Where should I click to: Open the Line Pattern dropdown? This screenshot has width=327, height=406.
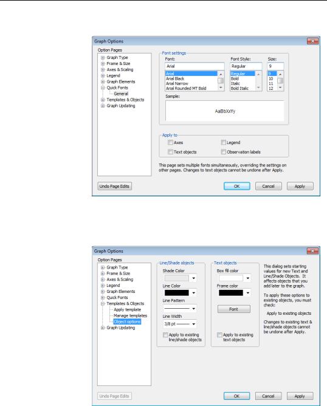pos(194,309)
